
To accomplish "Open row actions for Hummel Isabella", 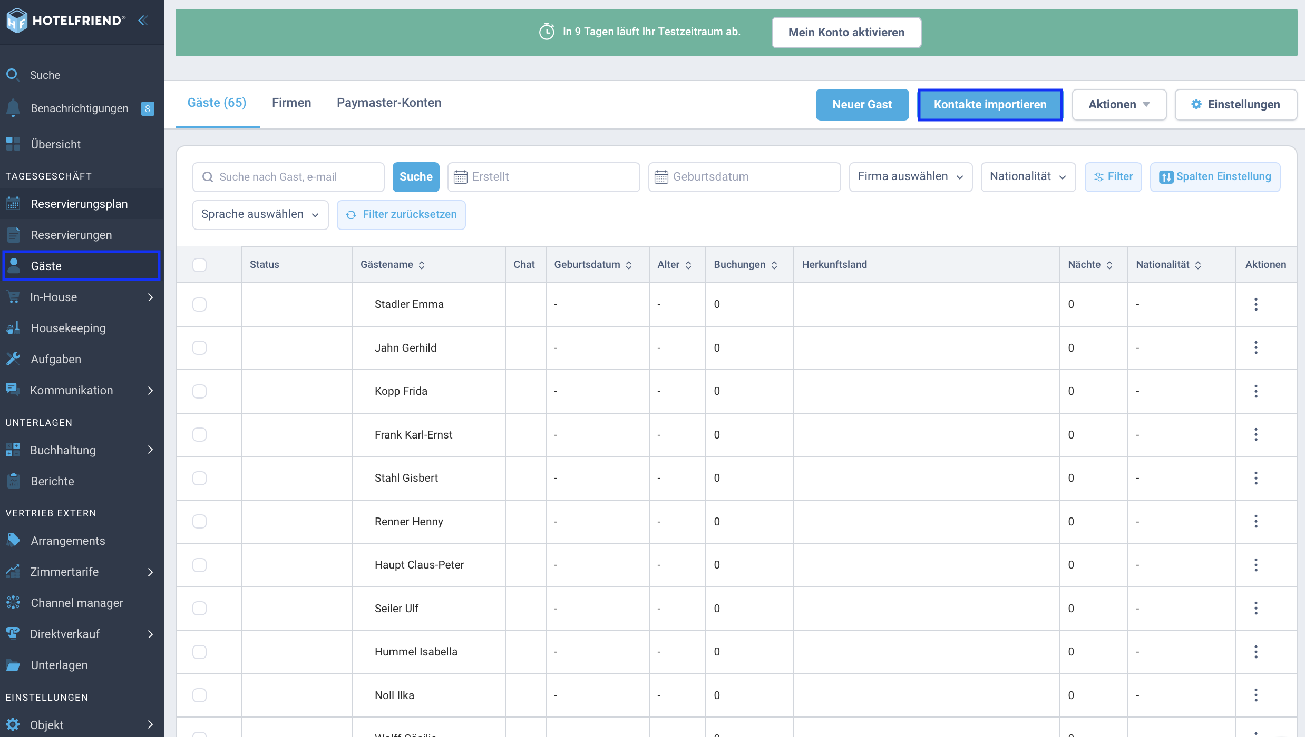I will [x=1256, y=652].
